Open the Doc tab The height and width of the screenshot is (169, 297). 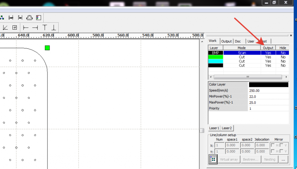tap(238, 41)
